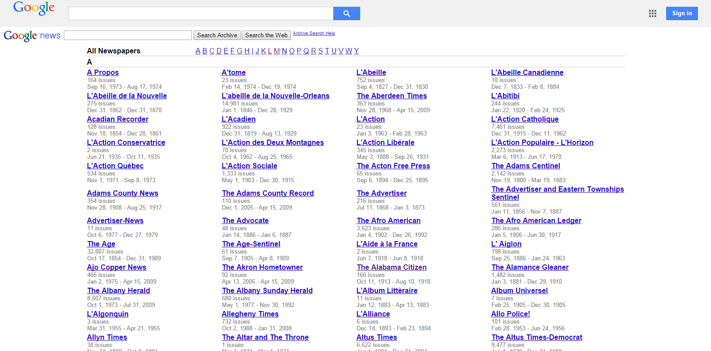711x351 pixels.
Task: Click the Search the Web button
Action: tap(266, 35)
